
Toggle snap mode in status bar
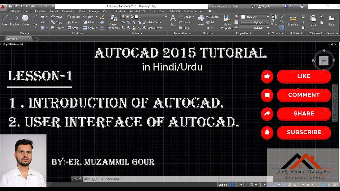236,185
